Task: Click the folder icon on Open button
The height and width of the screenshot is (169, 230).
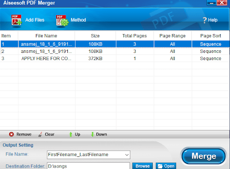Action: click(x=160, y=166)
